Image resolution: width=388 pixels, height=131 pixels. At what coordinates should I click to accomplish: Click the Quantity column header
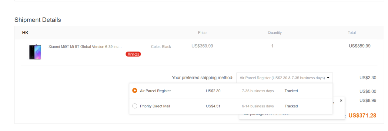pos(275,33)
